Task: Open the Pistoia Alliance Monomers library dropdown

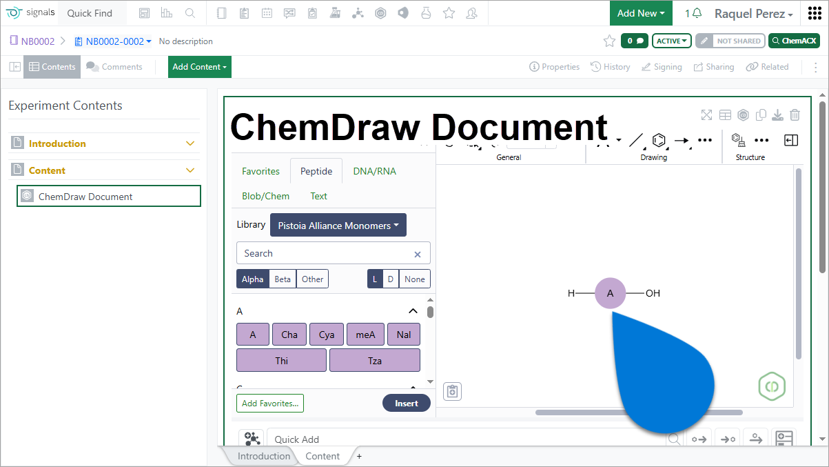Action: coord(338,226)
